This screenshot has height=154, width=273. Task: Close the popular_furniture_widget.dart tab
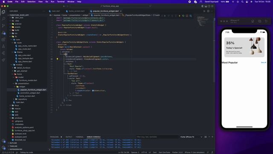pyautogui.click(x=121, y=11)
